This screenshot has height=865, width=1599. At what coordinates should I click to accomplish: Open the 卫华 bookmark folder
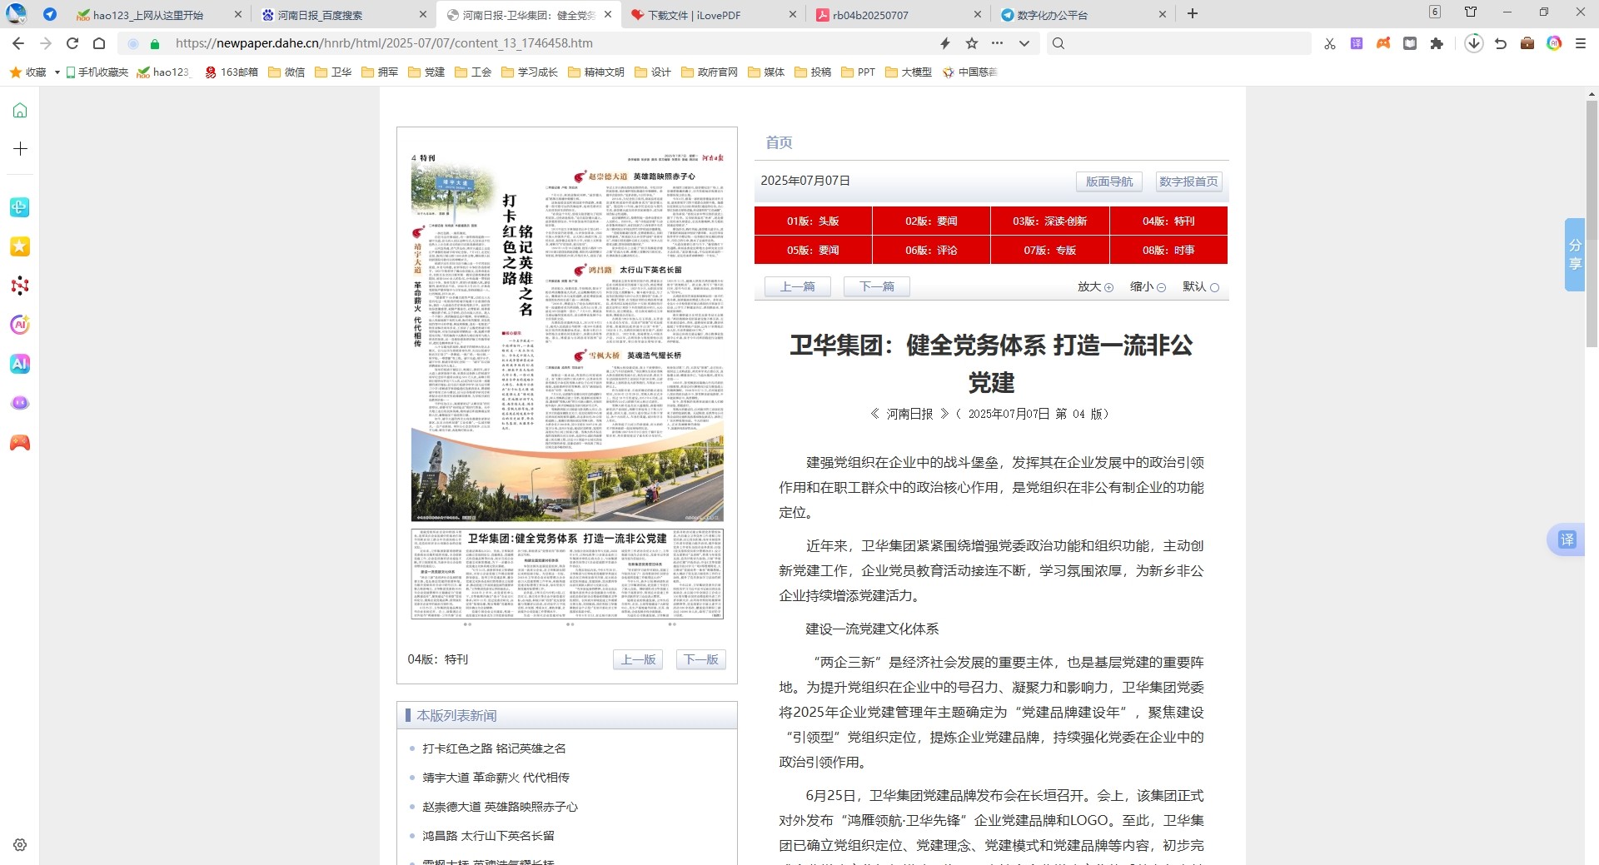(333, 72)
